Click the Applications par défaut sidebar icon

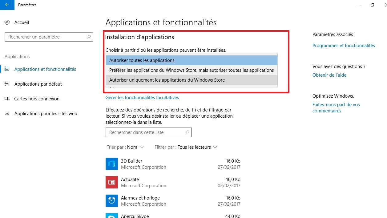click(7, 84)
